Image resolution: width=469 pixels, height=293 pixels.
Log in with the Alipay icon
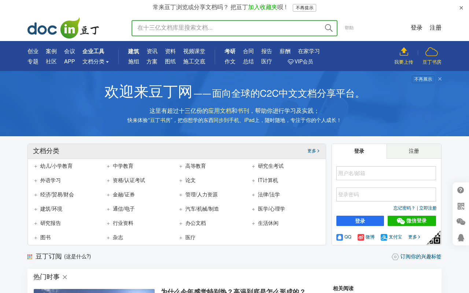click(384, 237)
